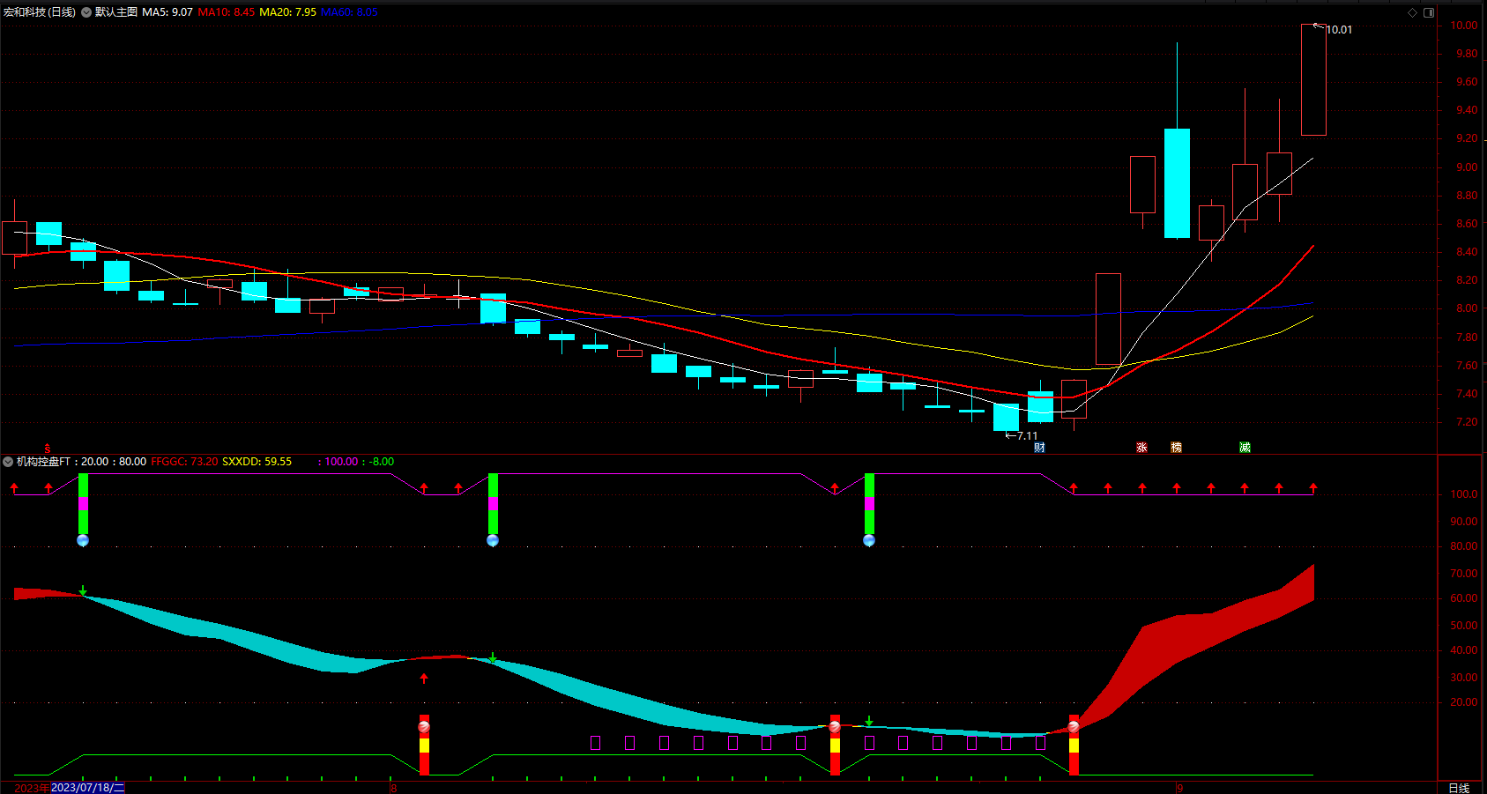Open the 涨 limit-up marker

pyautogui.click(x=1141, y=448)
